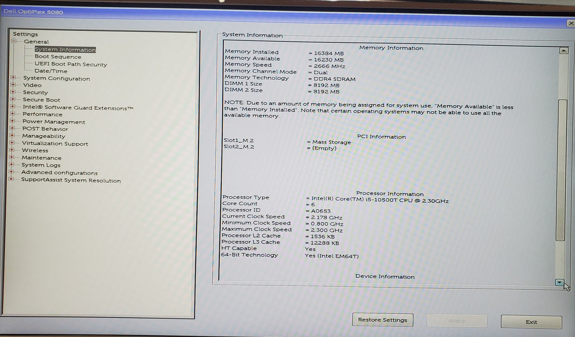The image size is (575, 337).
Task: Close the BIOS setup window
Action: point(571,23)
